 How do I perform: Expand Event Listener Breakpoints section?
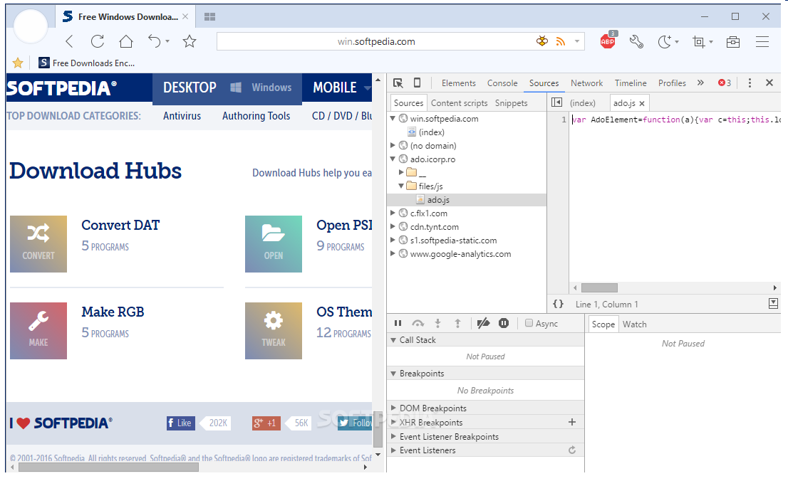point(393,437)
